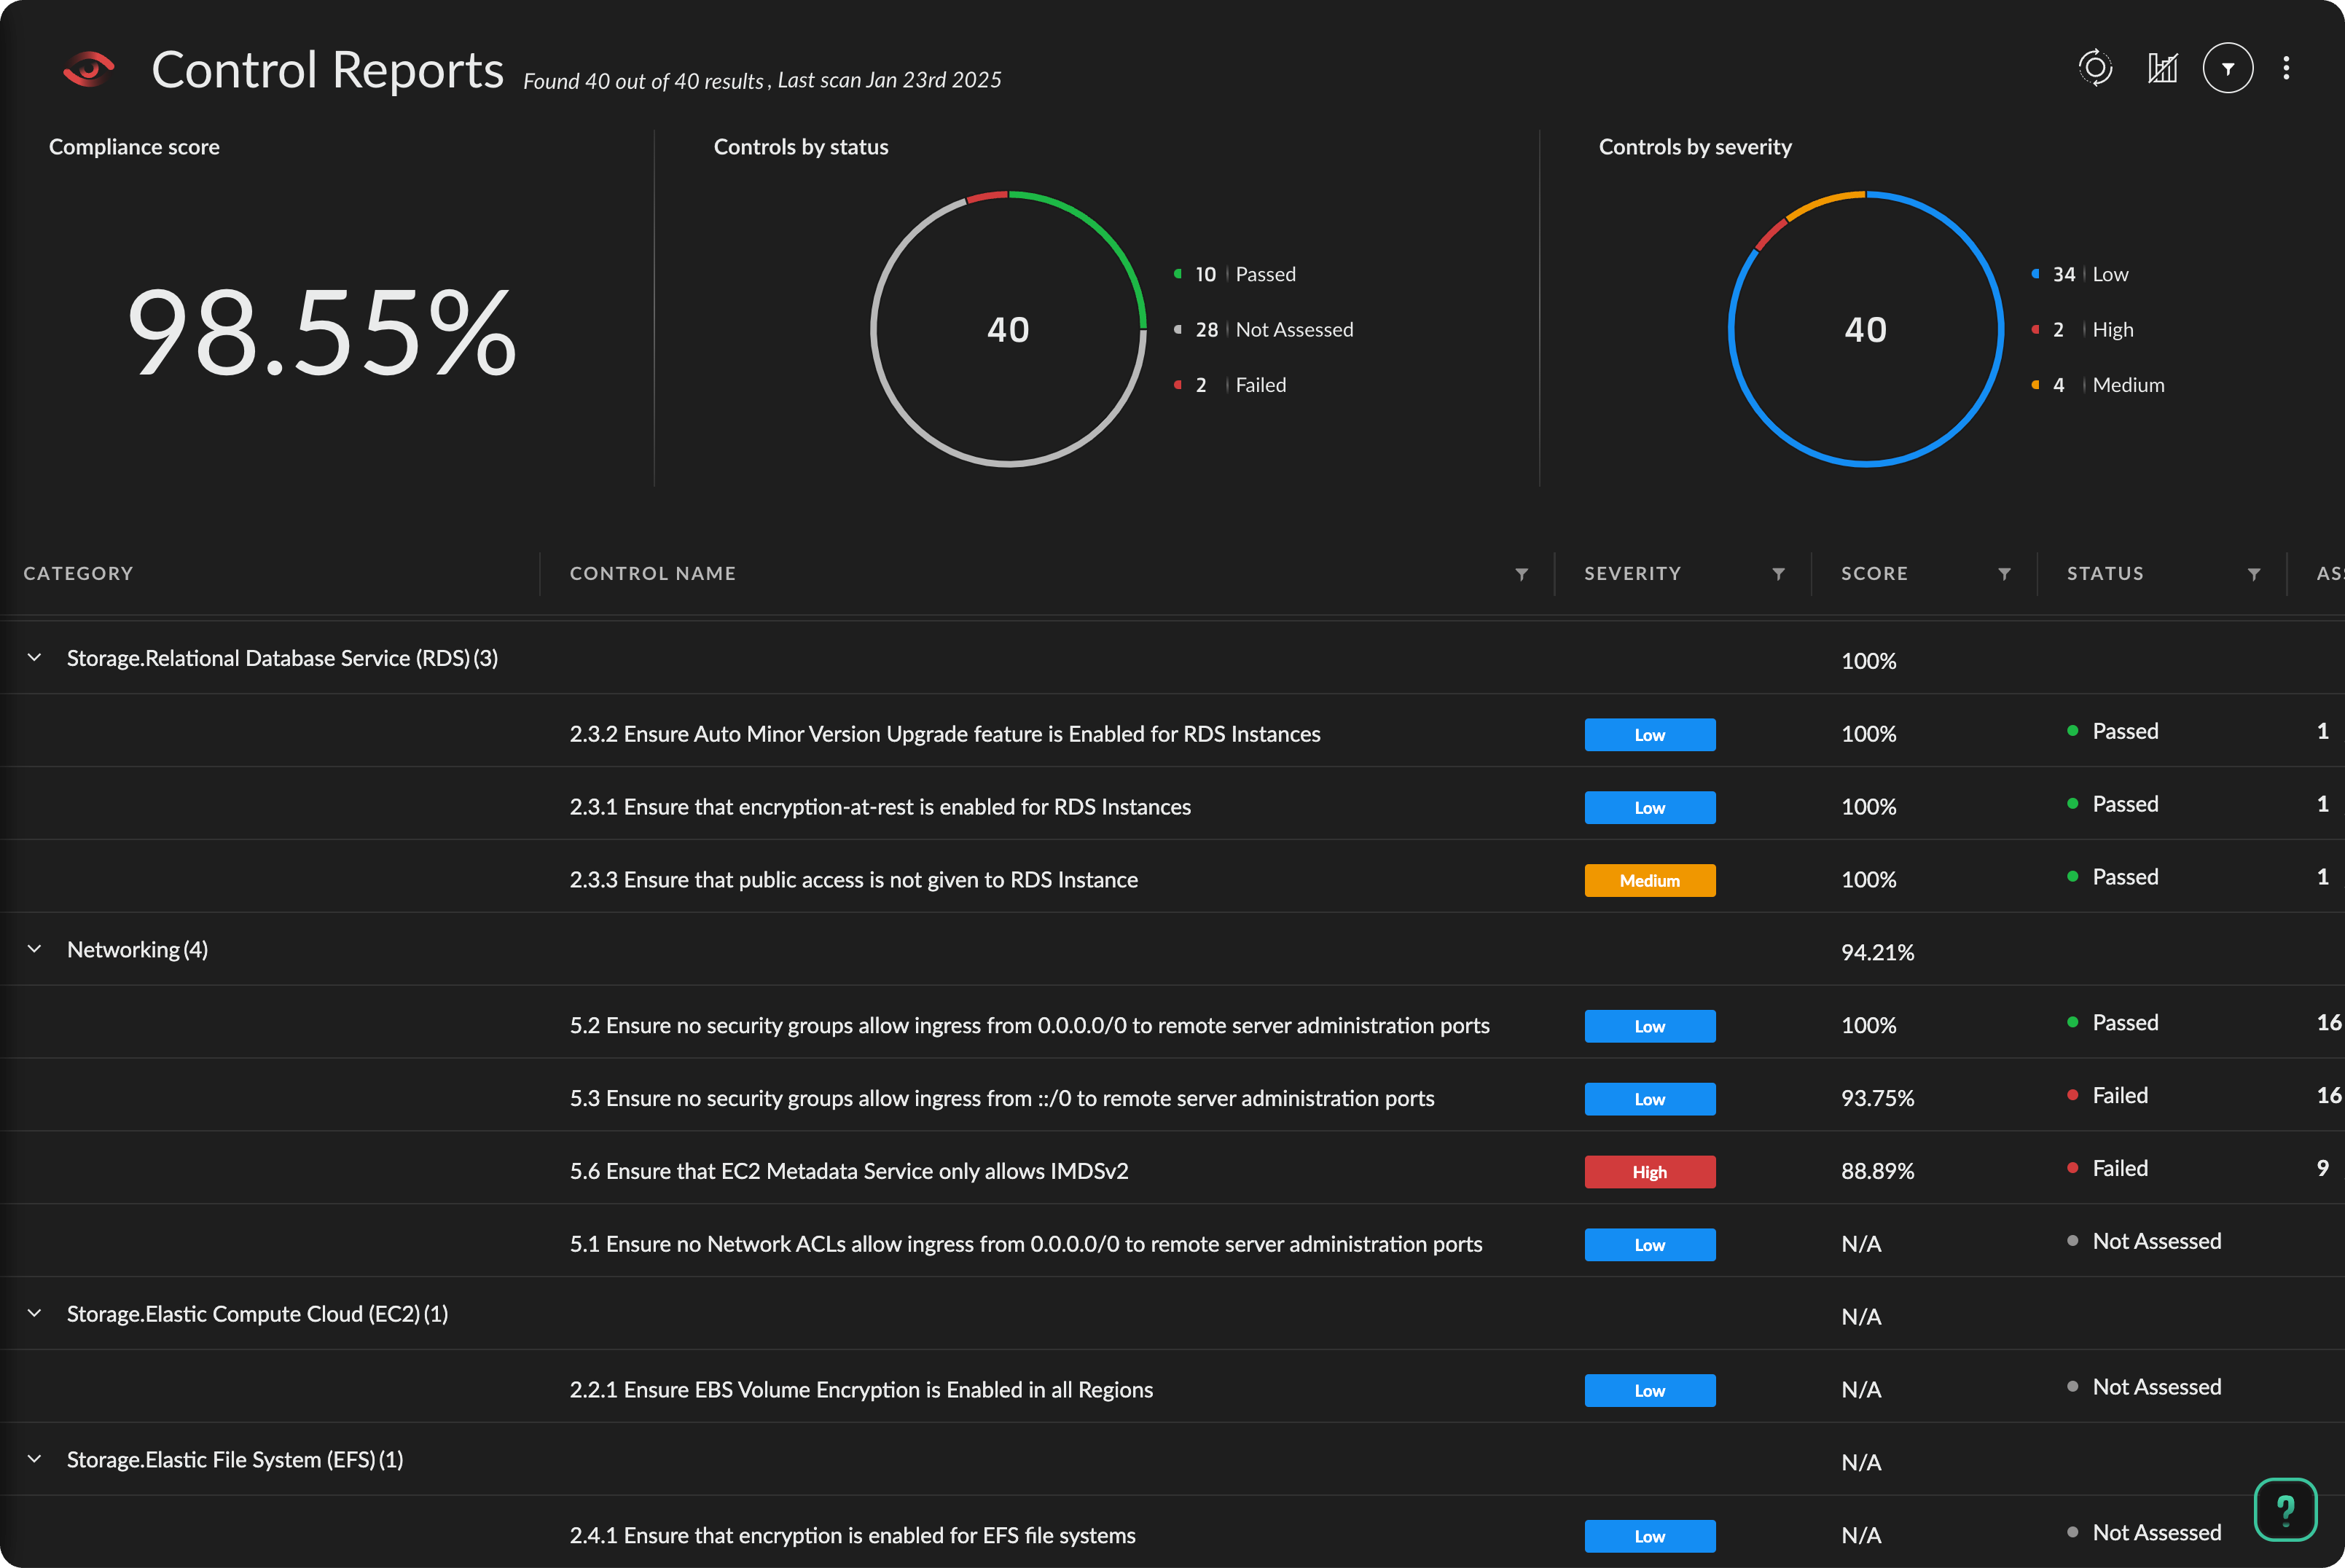
Task: Collapse the Storage.Relational Database Service (RDS) group
Action: point(35,658)
